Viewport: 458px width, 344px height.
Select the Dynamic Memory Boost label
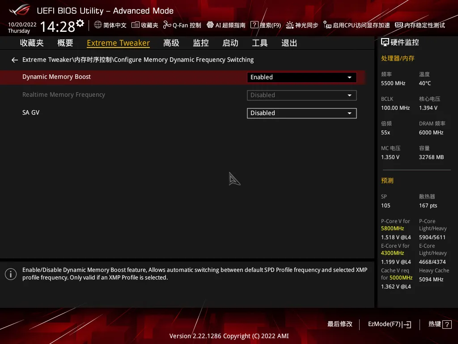pyautogui.click(x=57, y=77)
